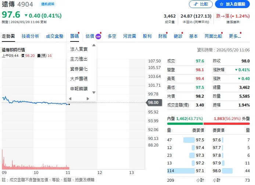The image size is (255, 185).
Task: Click the purple VIP badge icon
Action: tap(98, 37)
